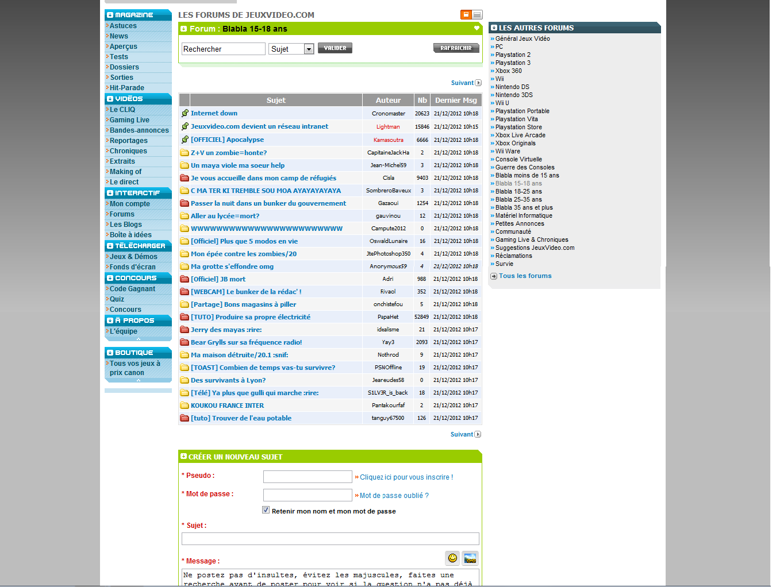Click the folder icon beside Z+V un zombie=honte?

pyautogui.click(x=185, y=153)
